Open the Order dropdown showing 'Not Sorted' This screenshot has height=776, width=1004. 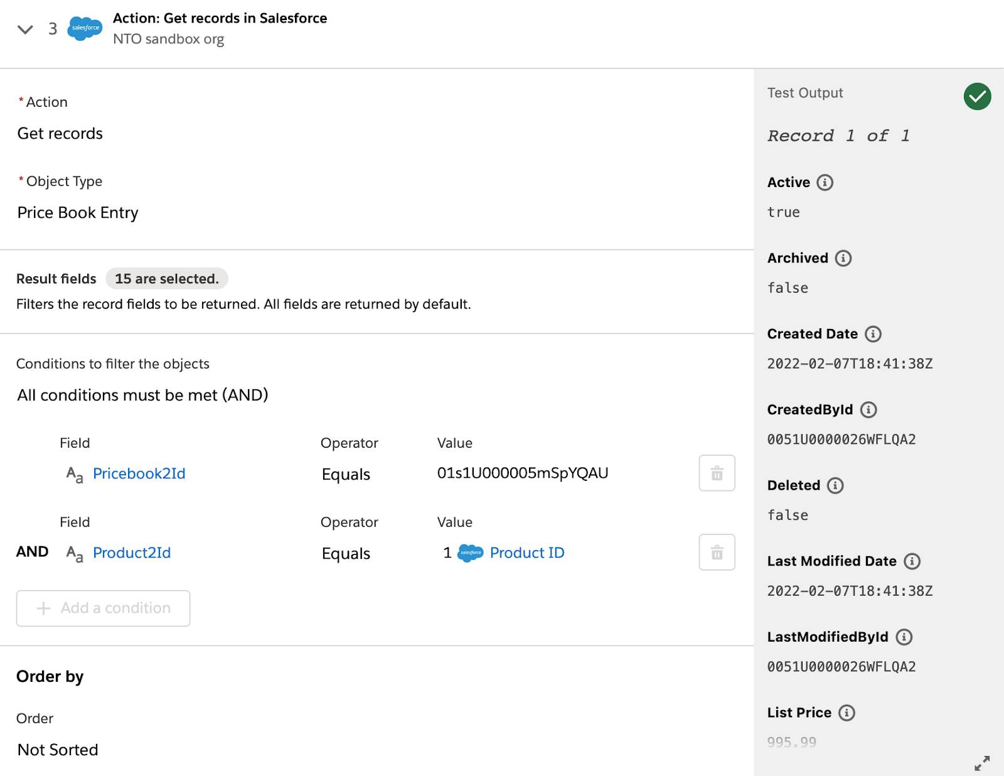pyautogui.click(x=58, y=750)
